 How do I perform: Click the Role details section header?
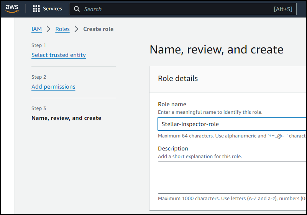178,79
